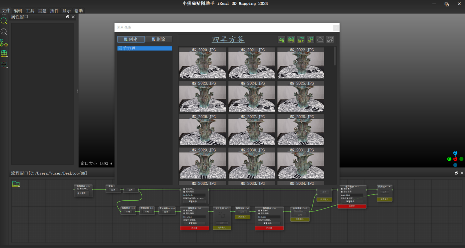
Task: Click the photo grid vertical scrollbar thumb
Action: point(334,56)
